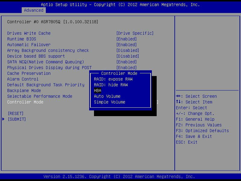
Task: Select Array Background consistency check label
Action: [x=48, y=50]
